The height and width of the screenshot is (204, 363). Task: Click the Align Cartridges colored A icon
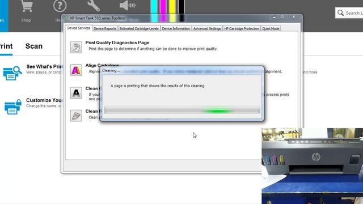(x=76, y=70)
